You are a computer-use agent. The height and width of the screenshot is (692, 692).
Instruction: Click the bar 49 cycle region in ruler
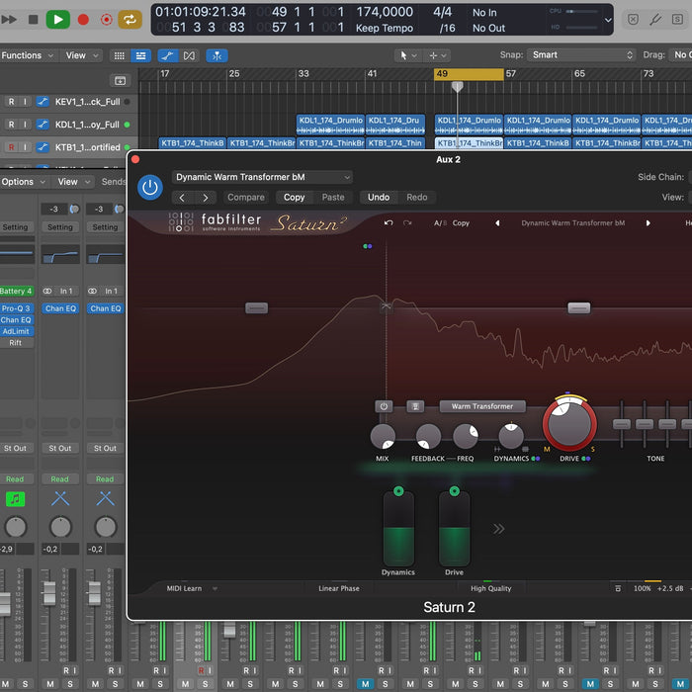coord(469,74)
